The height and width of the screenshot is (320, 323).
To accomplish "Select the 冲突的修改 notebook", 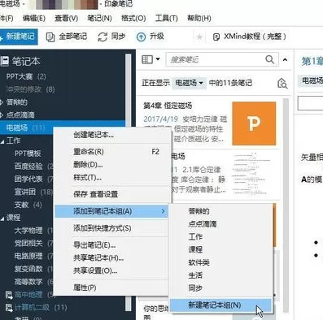I will tap(30, 89).
